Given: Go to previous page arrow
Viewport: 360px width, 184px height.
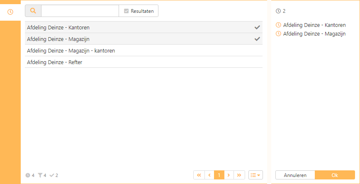Looking at the screenshot, I should [209, 175].
